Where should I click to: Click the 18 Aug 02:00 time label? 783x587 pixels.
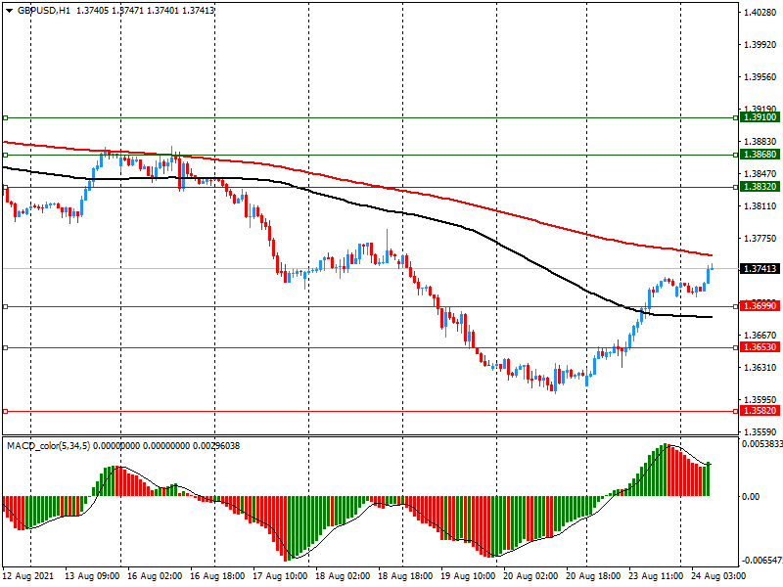point(343,575)
